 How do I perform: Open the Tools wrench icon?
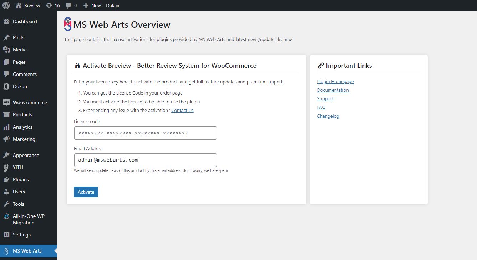tap(6, 204)
